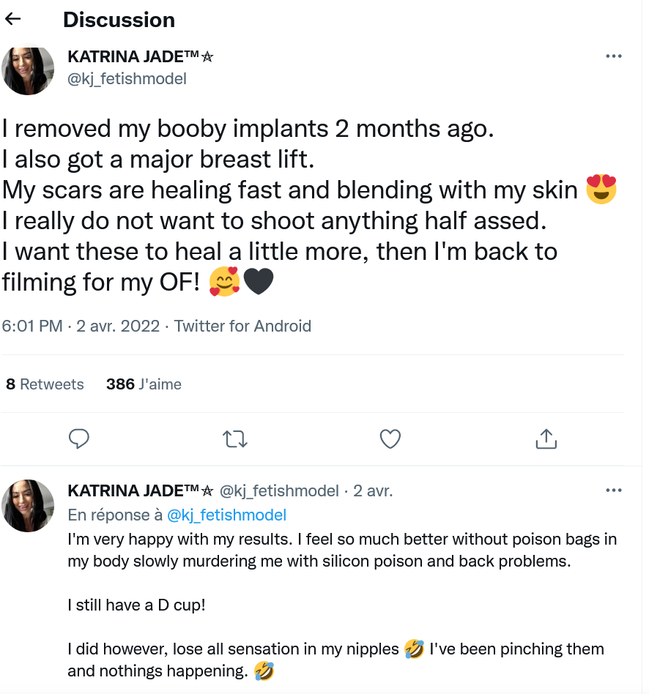Click the Discussion header title
Screen dimensions: 649x694
pos(119,20)
